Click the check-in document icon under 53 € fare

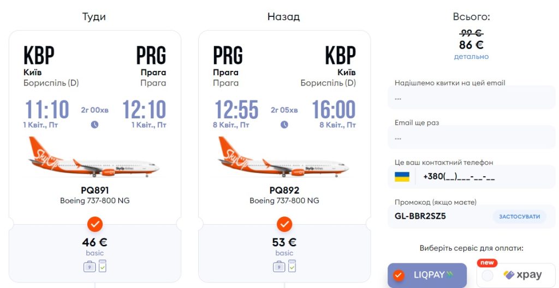pos(292,266)
